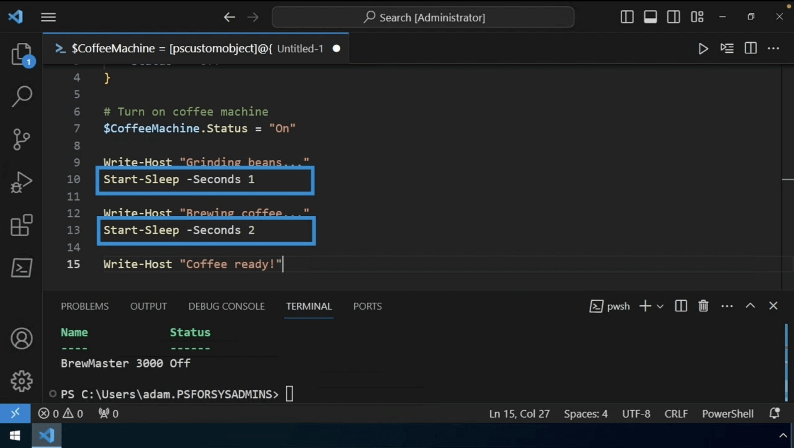Click forwarded ports indicator in status bar
The image size is (794, 448).
click(x=108, y=414)
